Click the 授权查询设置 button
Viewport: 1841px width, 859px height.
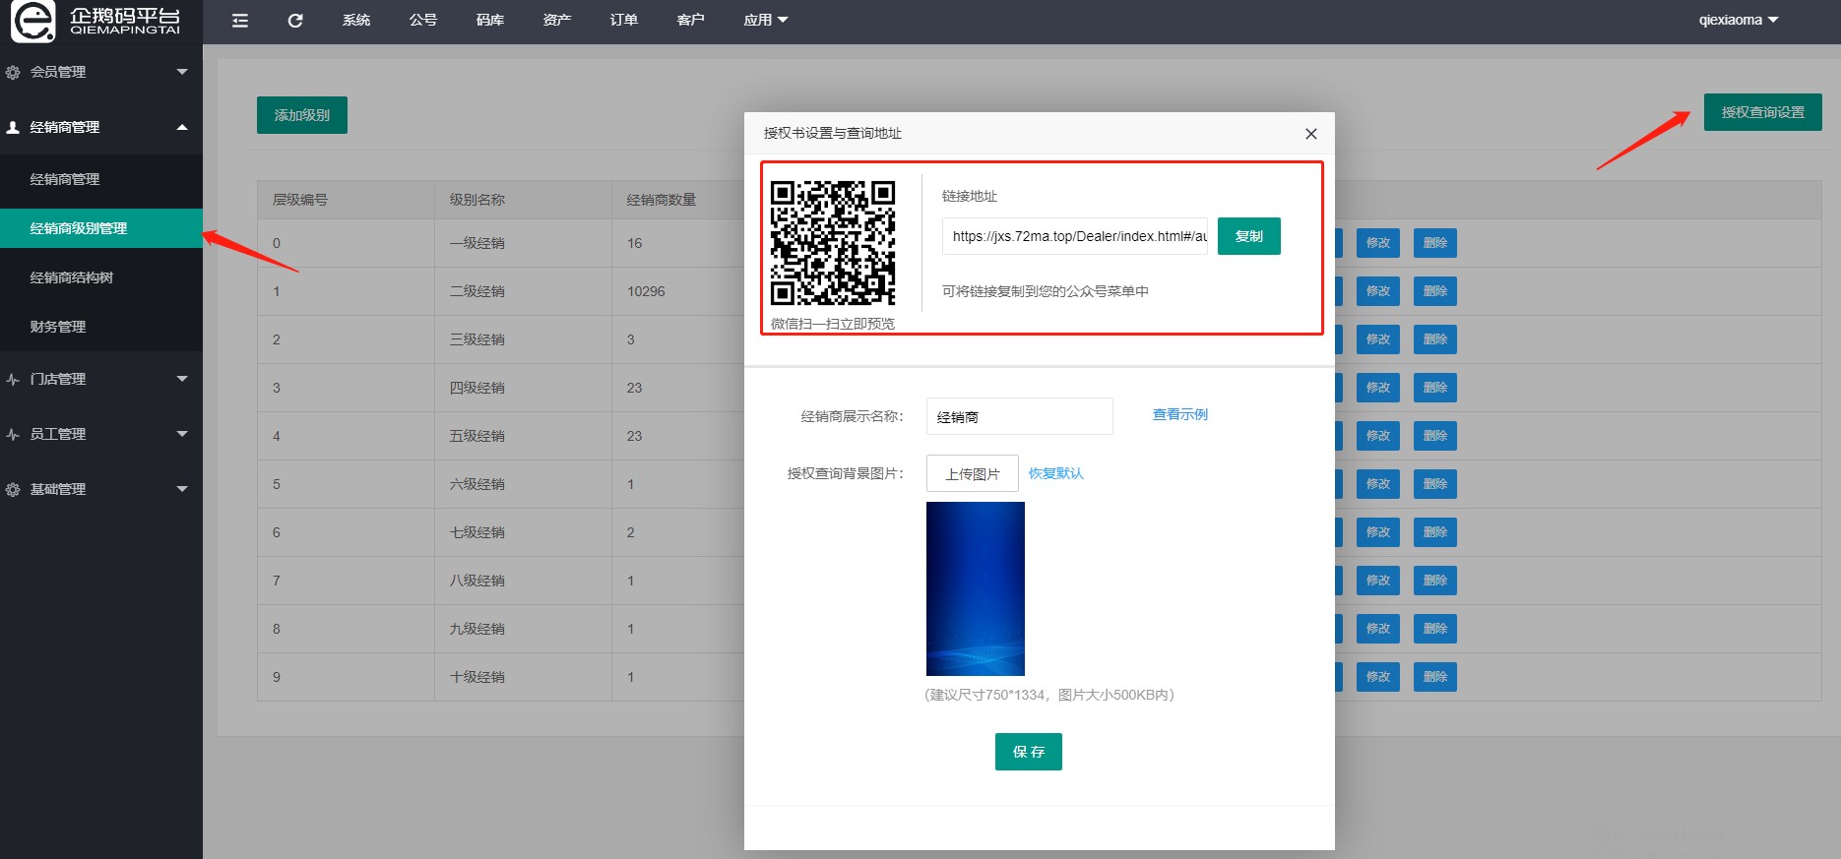pyautogui.click(x=1763, y=112)
